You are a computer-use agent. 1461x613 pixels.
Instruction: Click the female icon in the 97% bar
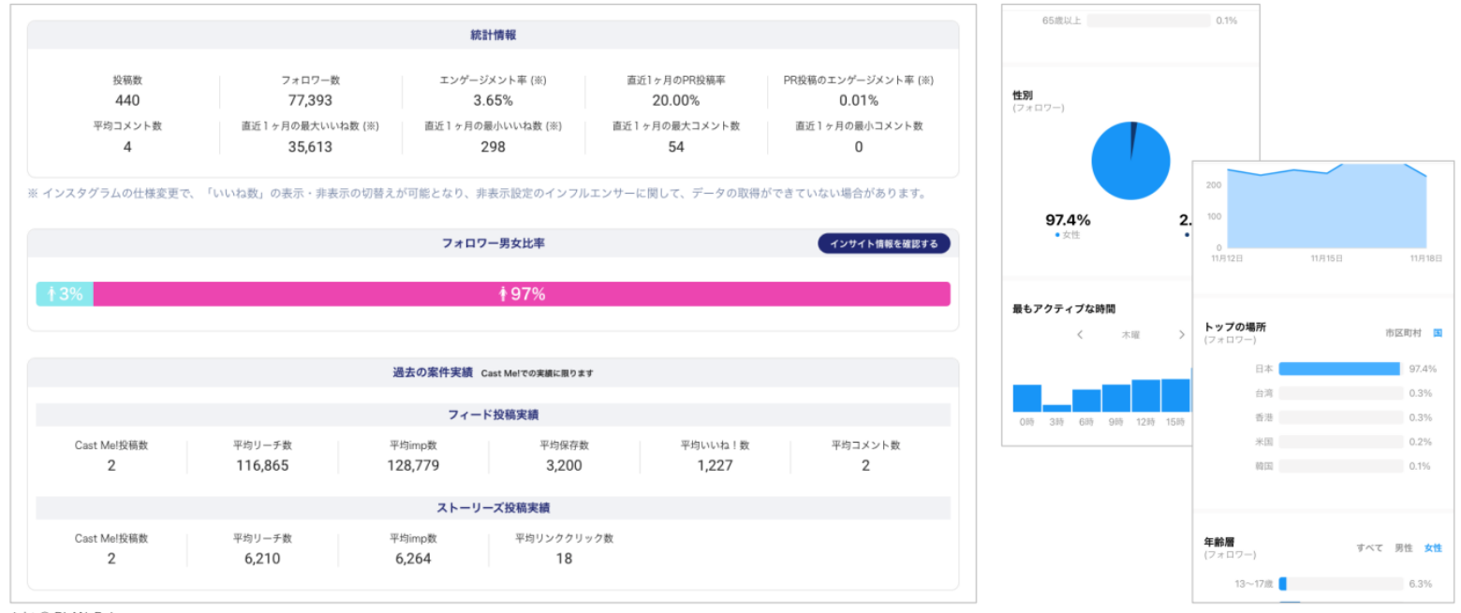pos(503,294)
